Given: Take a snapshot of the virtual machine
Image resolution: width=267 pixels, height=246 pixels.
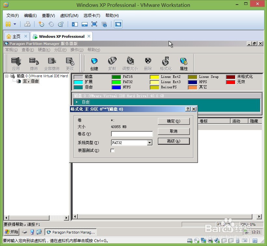Looking at the screenshot, I should pyautogui.click(x=41, y=24).
